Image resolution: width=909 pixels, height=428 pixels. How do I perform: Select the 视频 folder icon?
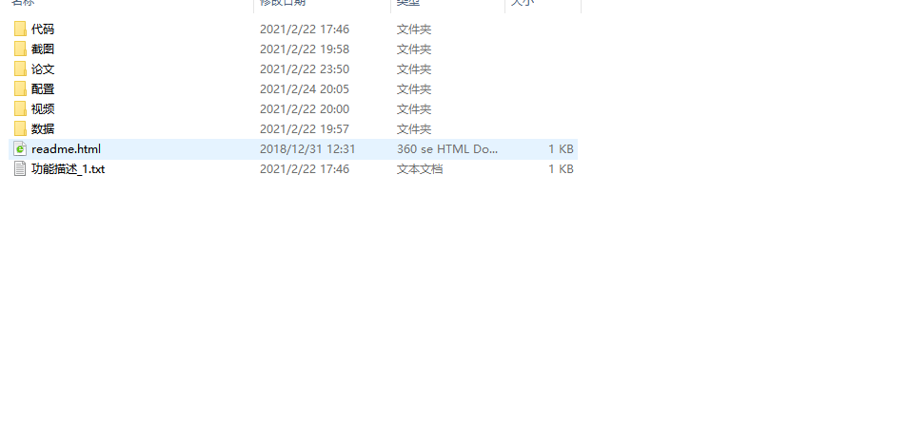pyautogui.click(x=20, y=108)
